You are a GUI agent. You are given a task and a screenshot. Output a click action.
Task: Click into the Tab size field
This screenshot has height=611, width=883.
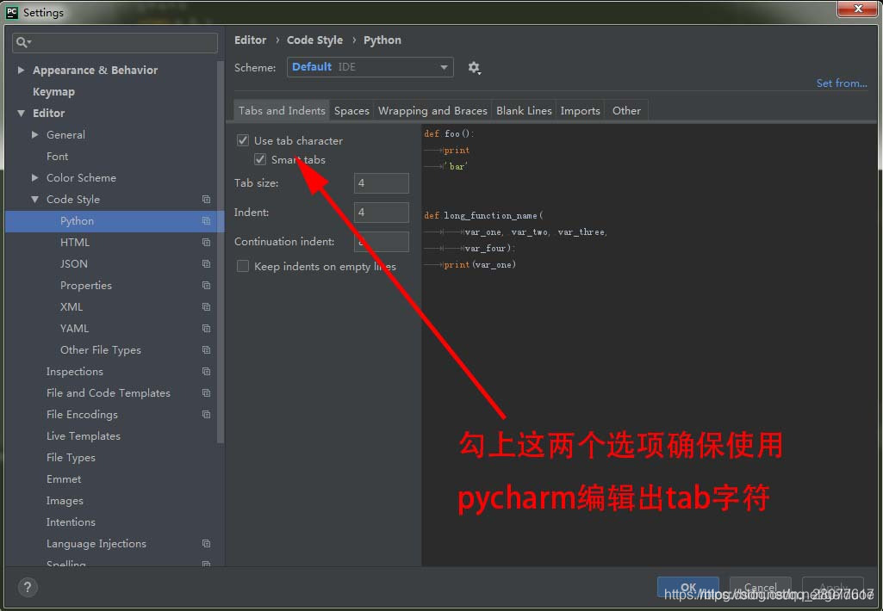pyautogui.click(x=382, y=183)
